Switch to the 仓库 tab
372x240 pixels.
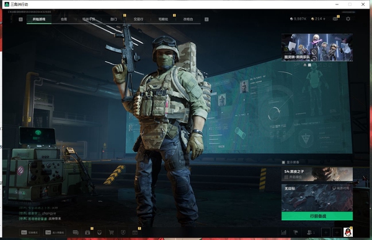click(64, 19)
